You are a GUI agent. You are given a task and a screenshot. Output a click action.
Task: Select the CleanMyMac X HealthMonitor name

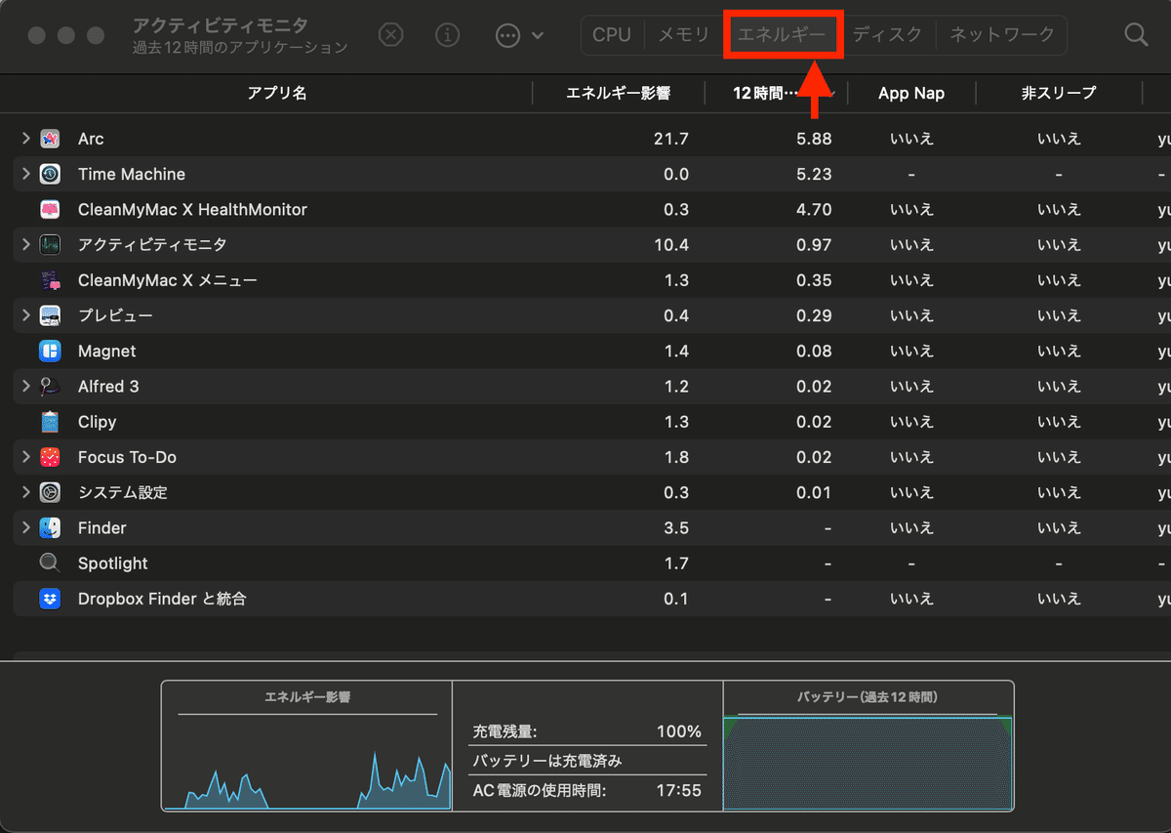click(x=192, y=209)
